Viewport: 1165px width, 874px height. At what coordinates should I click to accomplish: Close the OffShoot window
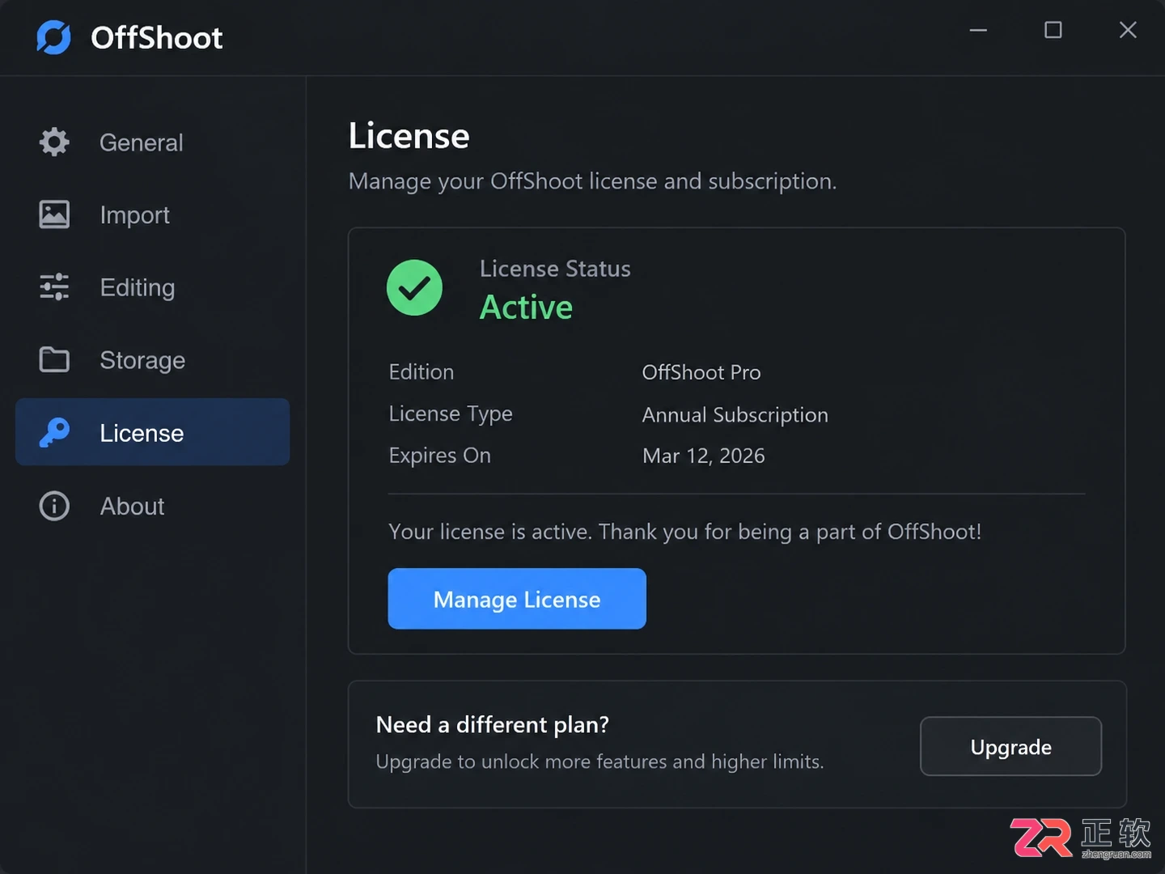coord(1128,31)
